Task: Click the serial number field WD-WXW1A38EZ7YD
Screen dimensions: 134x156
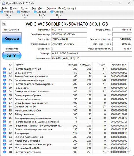Action: (x=69, y=34)
